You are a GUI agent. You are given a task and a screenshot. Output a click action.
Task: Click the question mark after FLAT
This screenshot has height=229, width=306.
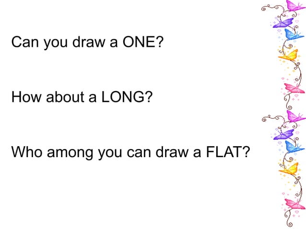(247, 152)
